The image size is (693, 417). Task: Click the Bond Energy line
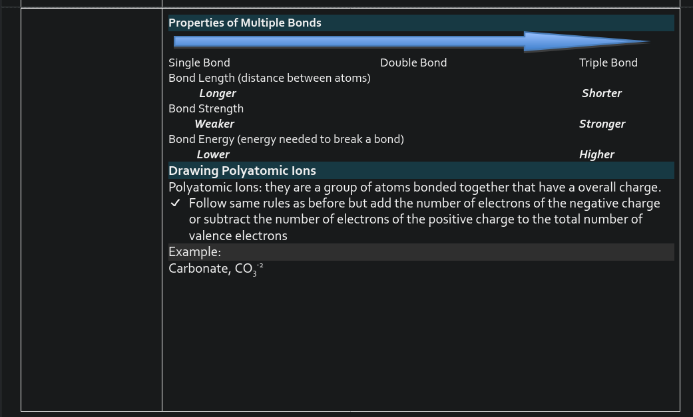click(286, 139)
